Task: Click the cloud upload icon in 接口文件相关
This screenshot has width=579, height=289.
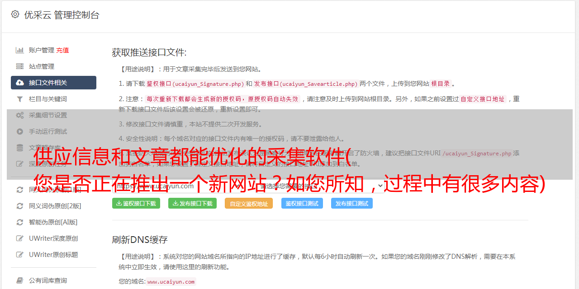Action: coord(20,83)
